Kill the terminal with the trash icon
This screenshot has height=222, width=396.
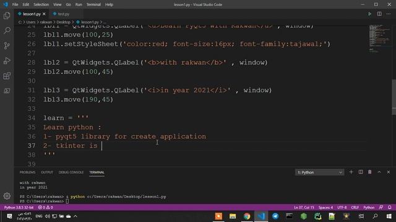[x=370, y=172]
